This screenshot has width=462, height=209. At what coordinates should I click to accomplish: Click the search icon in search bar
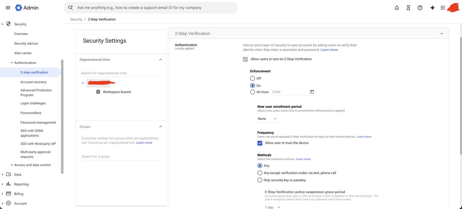[x=70, y=8]
